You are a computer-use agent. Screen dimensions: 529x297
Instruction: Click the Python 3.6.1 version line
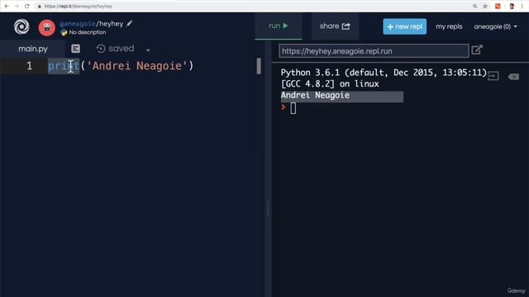384,73
